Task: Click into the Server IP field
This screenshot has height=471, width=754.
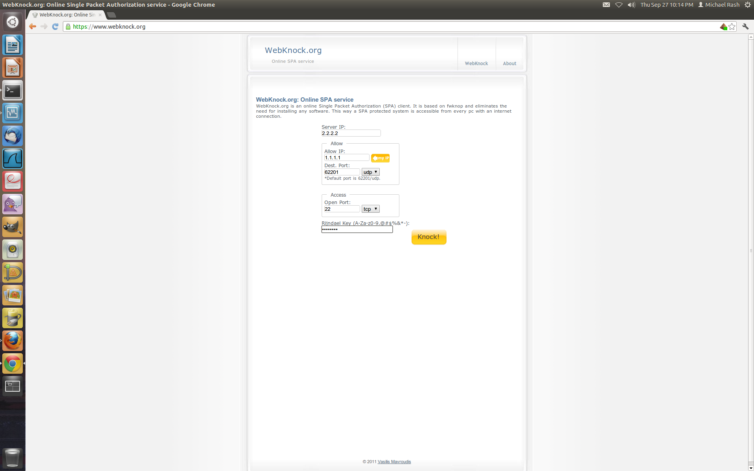Action: 351,133
